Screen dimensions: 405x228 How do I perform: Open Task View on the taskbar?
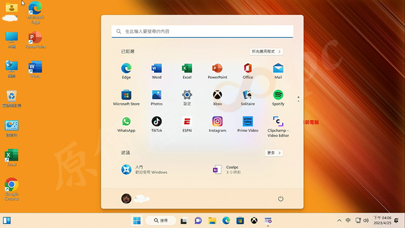click(x=184, y=220)
